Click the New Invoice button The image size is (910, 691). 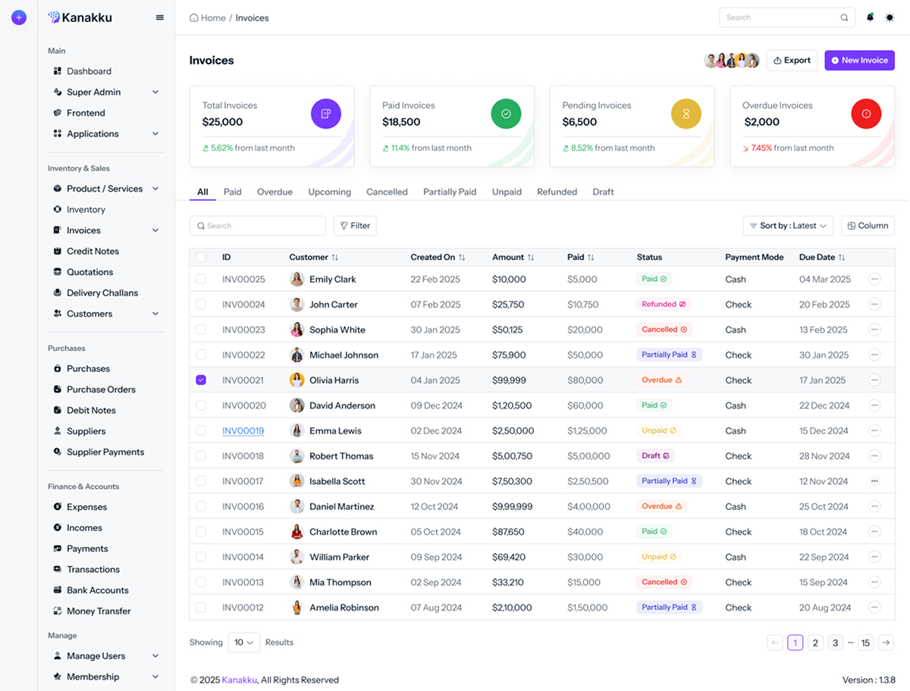[x=859, y=60]
